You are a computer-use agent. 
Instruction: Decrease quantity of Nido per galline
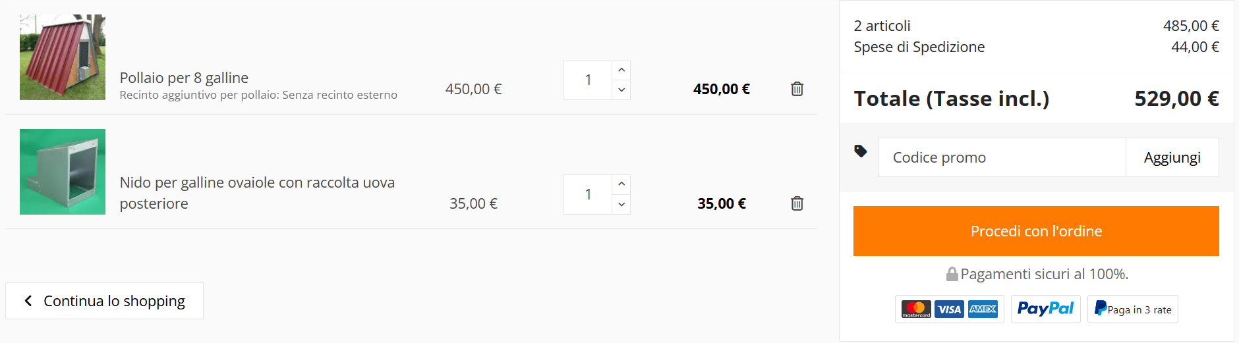tap(621, 205)
